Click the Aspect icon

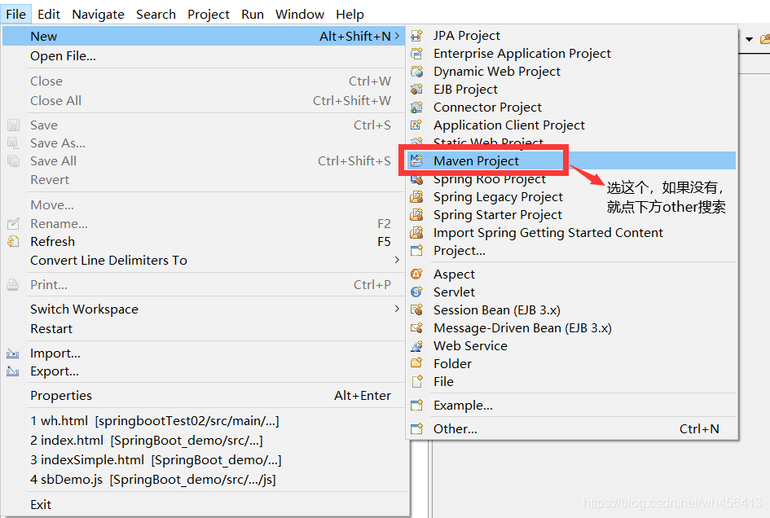point(416,274)
